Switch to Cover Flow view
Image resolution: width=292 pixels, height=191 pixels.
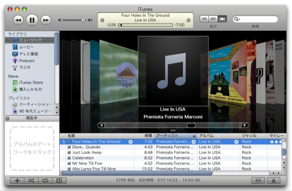pyautogui.click(x=222, y=19)
